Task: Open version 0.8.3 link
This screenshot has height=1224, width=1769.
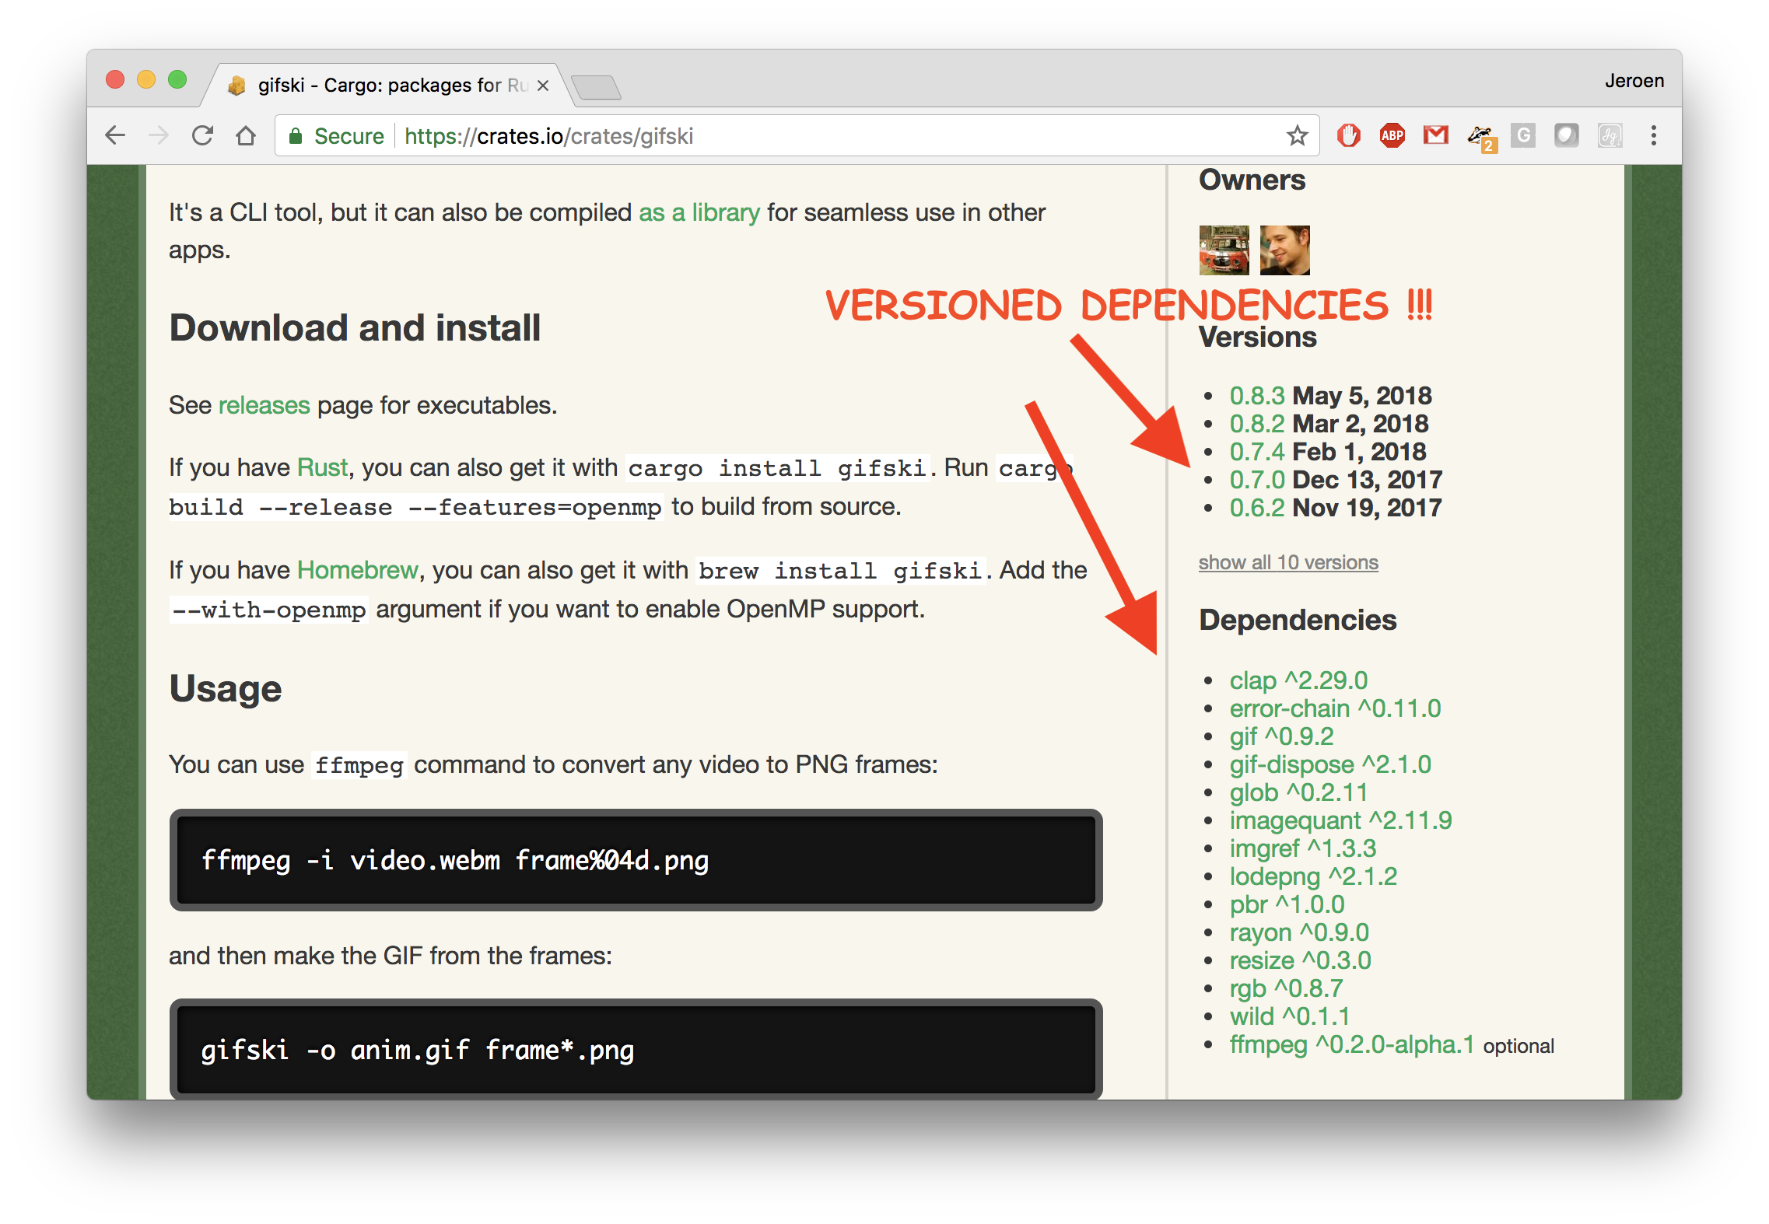Action: click(1256, 396)
